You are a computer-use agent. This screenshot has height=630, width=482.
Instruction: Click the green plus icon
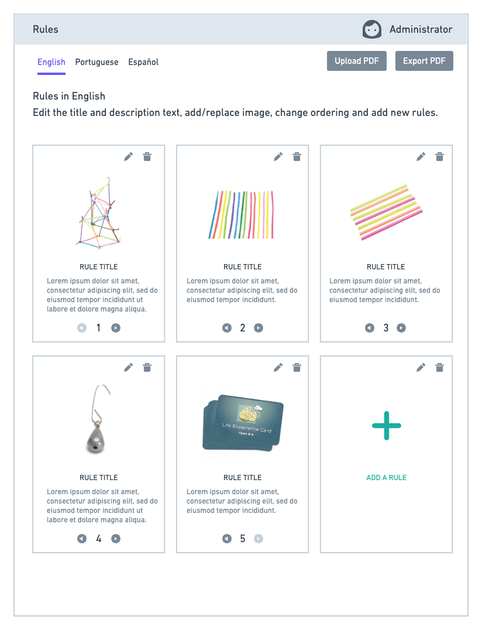point(387,426)
